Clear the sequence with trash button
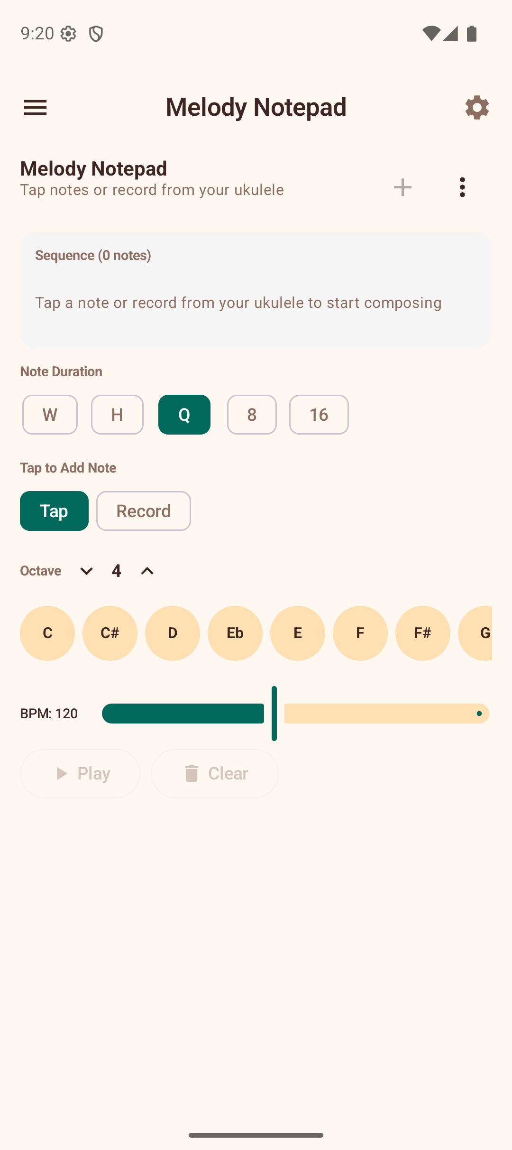This screenshot has width=512, height=1150. [x=215, y=773]
